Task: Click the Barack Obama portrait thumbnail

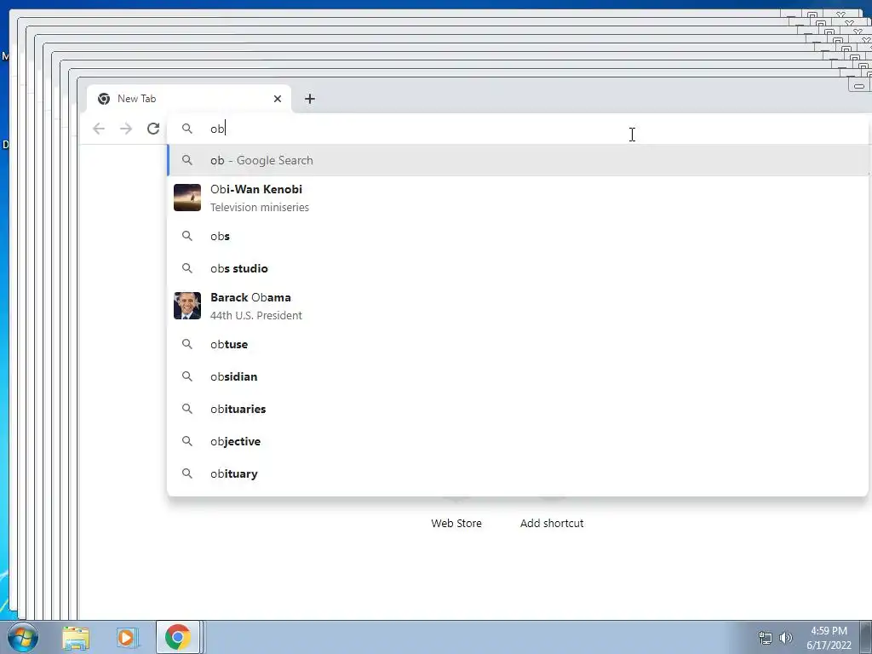Action: point(187,306)
